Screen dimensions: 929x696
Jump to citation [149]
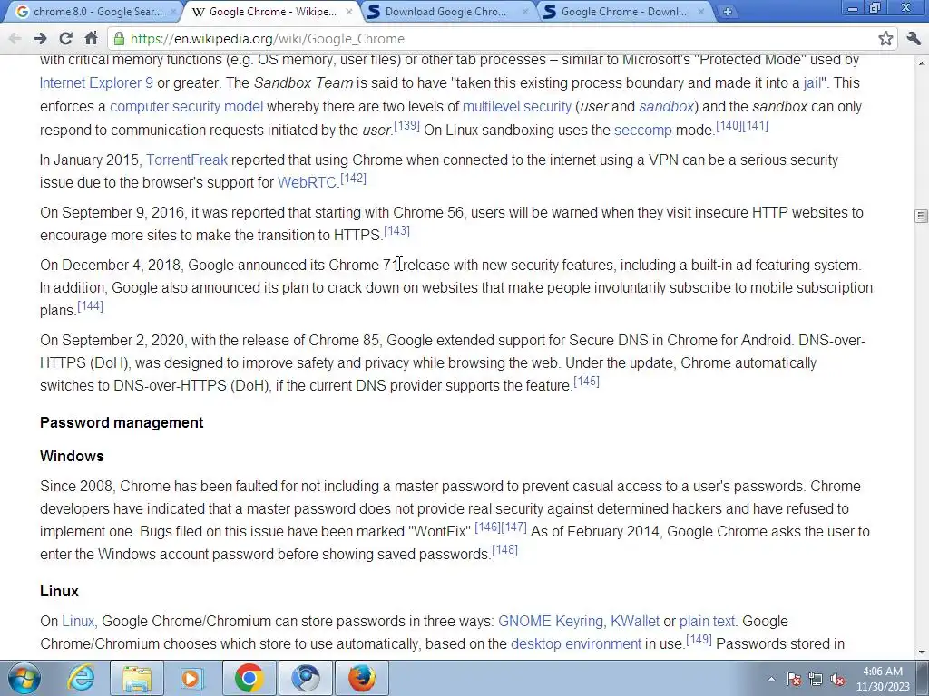[699, 640]
